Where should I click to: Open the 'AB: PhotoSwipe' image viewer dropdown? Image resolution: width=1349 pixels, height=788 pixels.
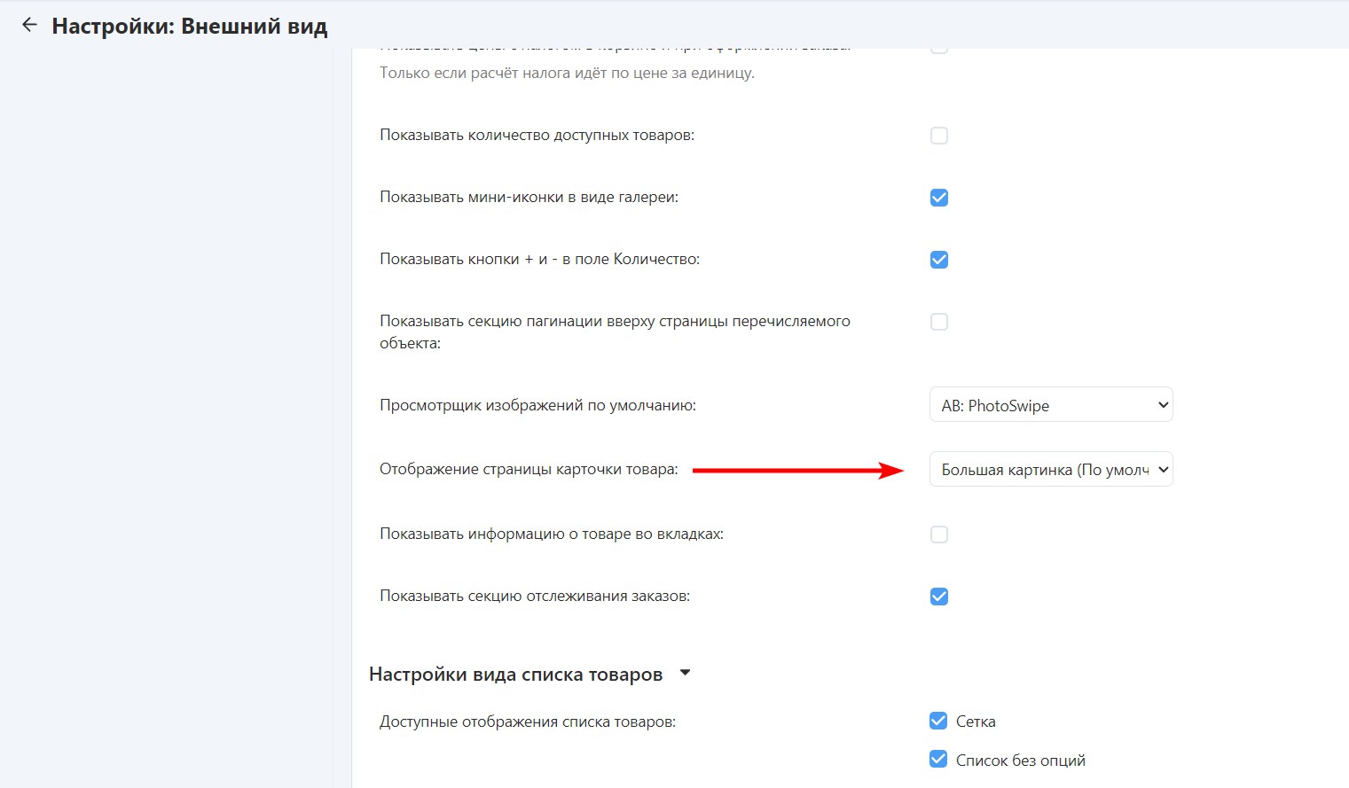[1050, 405]
